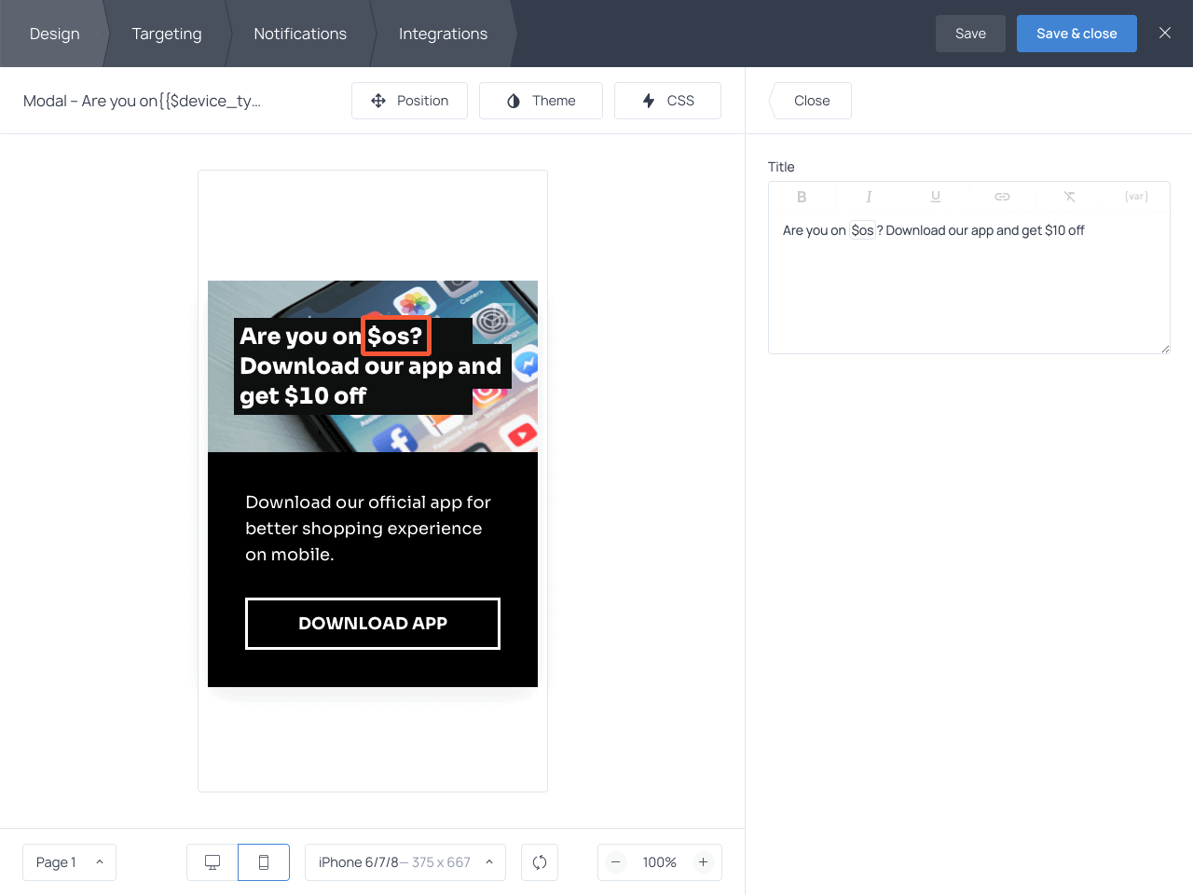Rotate the device preview orientation
1193x895 pixels.
[540, 862]
